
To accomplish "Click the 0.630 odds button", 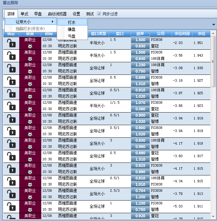I will (140, 46).
